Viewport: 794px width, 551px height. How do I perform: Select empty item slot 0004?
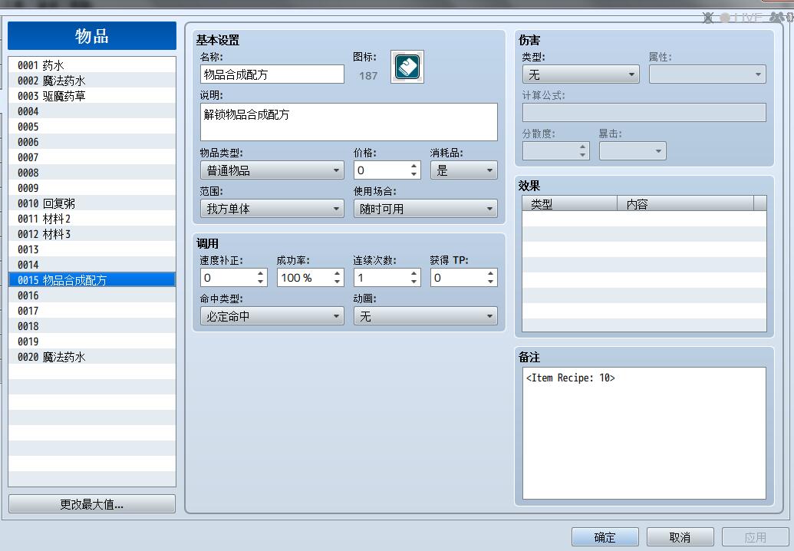[92, 111]
